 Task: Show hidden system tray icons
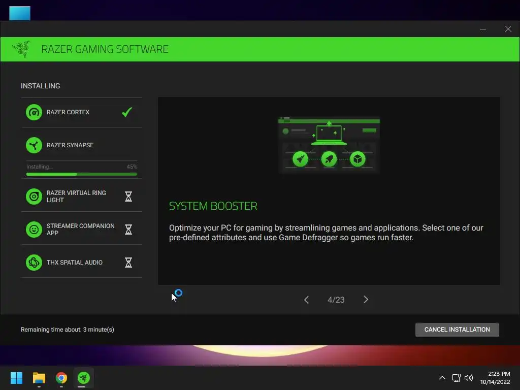click(x=442, y=378)
